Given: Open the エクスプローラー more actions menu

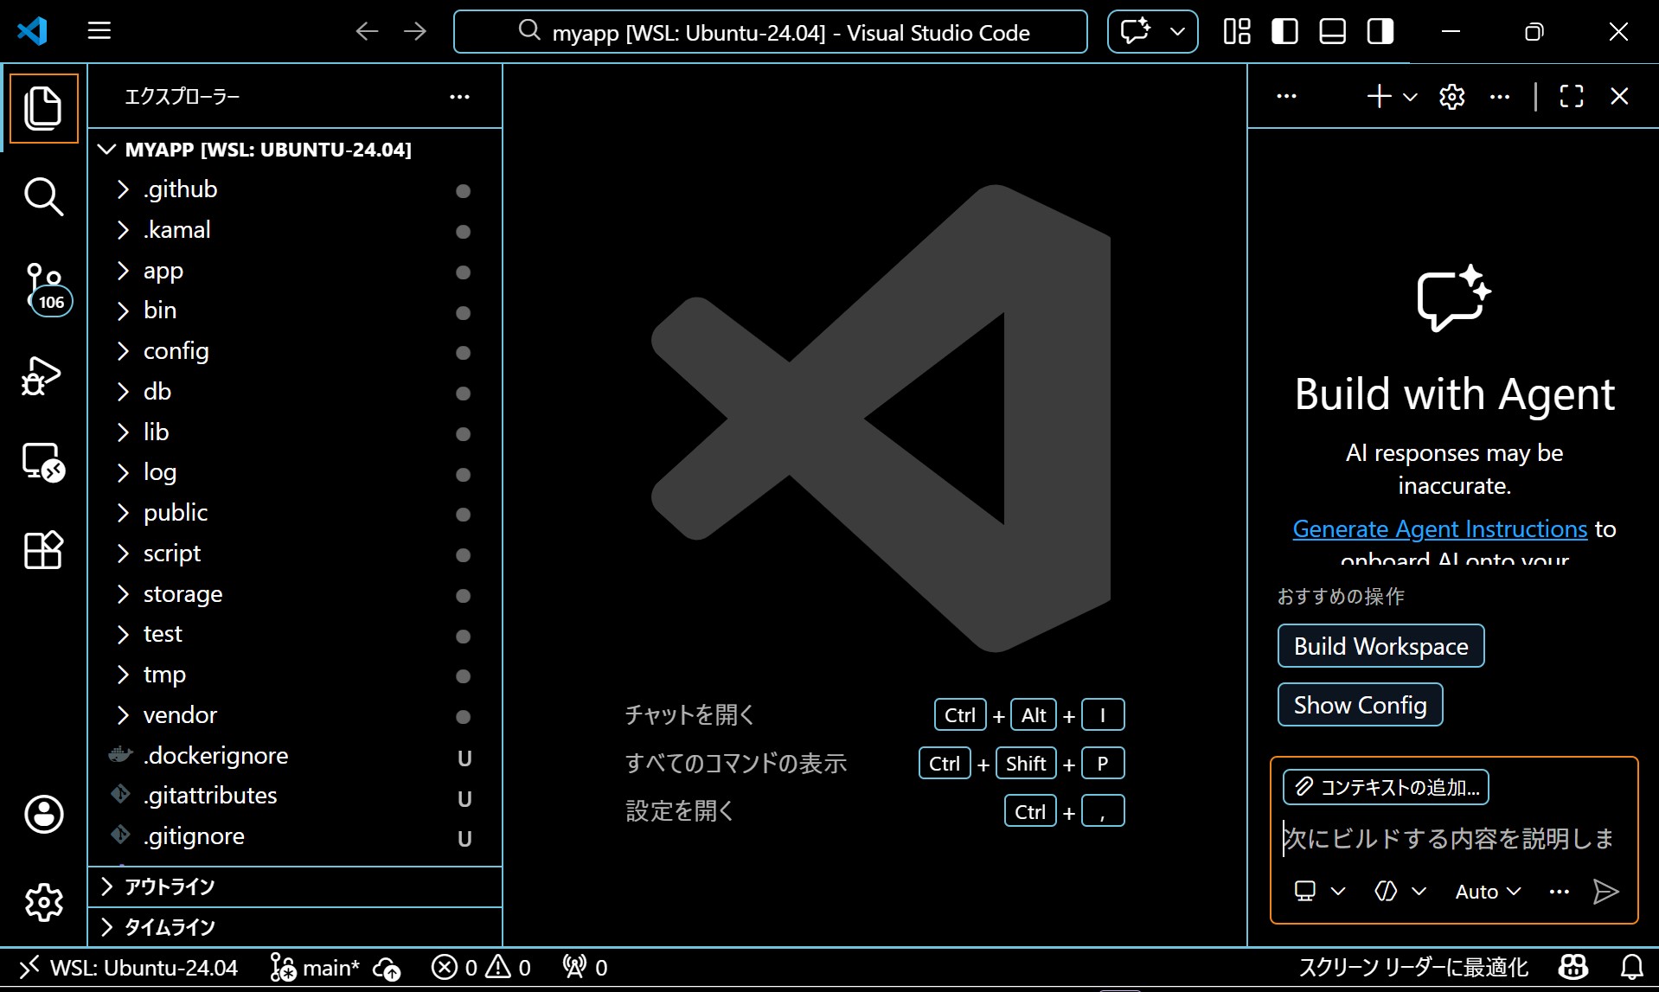Looking at the screenshot, I should 459,97.
